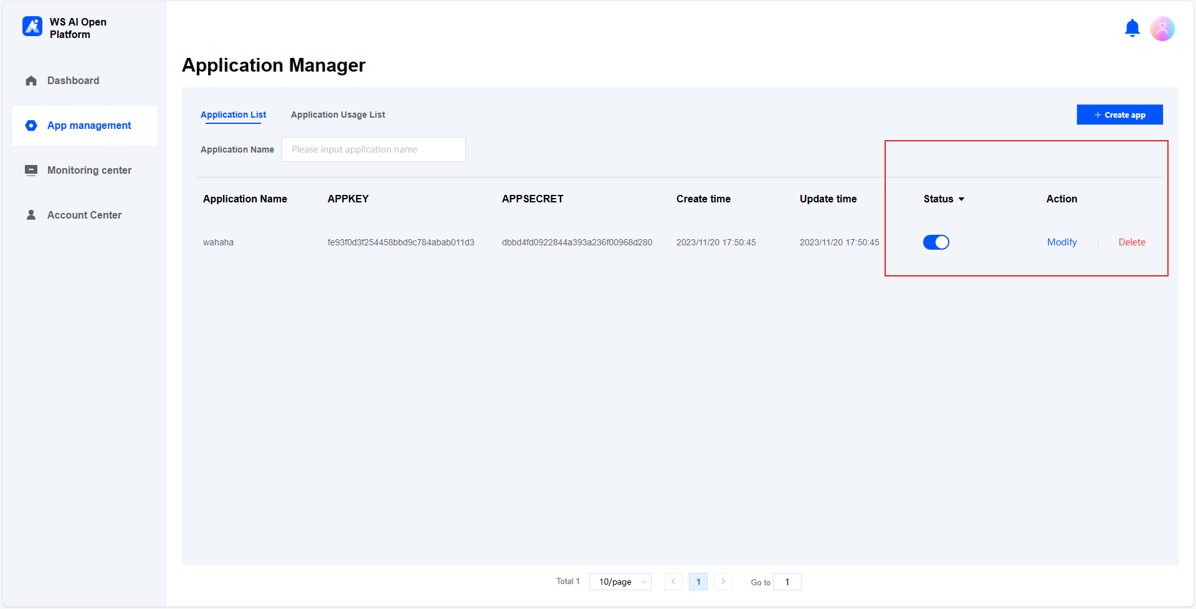Click the APPSECRET column header
This screenshot has height=609, width=1196.
point(532,199)
